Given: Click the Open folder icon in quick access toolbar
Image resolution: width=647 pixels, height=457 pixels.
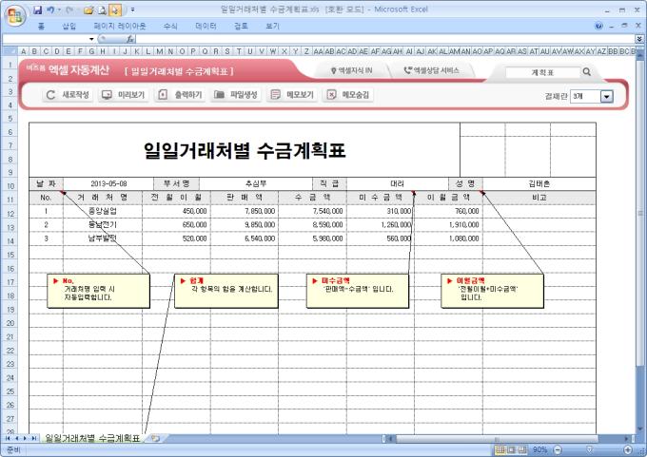Looking at the screenshot, I should (x=88, y=10).
